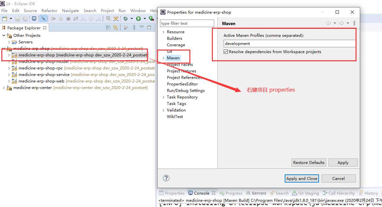Expand the Validation properties node
382x207 pixels.
click(164, 110)
